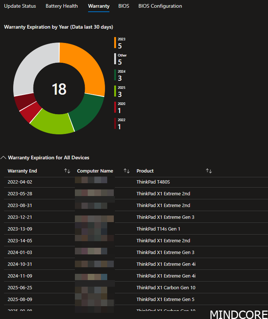Sort by Warranty End column arrows
268x319 pixels.
pyautogui.click(x=67, y=171)
